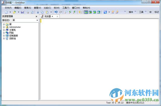
Task: Select 回收站 in the tree
Action: [x=13, y=39]
